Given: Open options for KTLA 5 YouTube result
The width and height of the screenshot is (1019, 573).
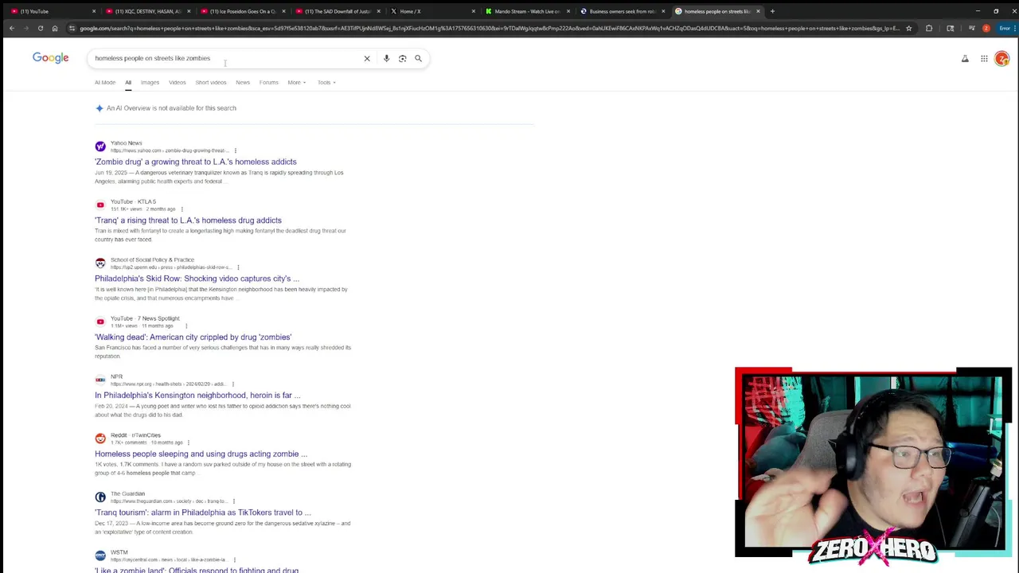Looking at the screenshot, I should click(x=182, y=209).
